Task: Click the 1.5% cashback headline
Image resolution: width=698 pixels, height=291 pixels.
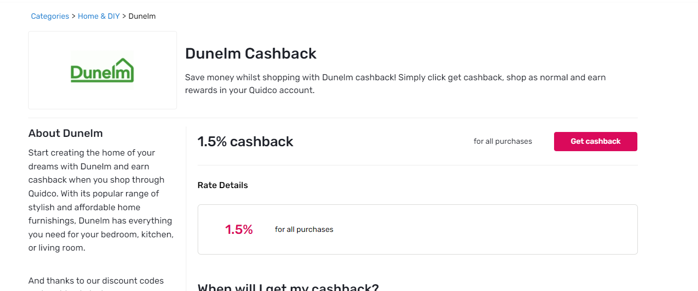Action: pyautogui.click(x=245, y=142)
